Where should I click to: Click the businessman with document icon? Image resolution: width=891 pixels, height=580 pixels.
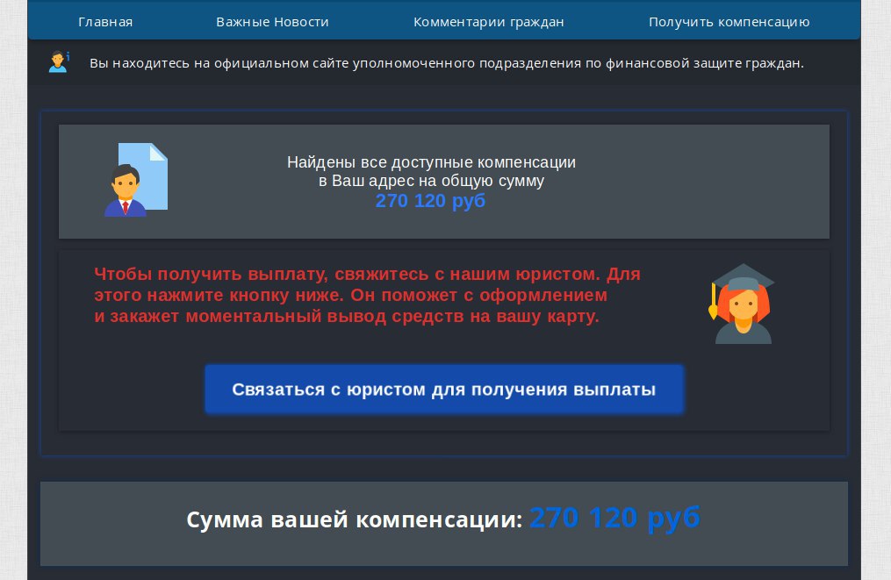coord(136,180)
